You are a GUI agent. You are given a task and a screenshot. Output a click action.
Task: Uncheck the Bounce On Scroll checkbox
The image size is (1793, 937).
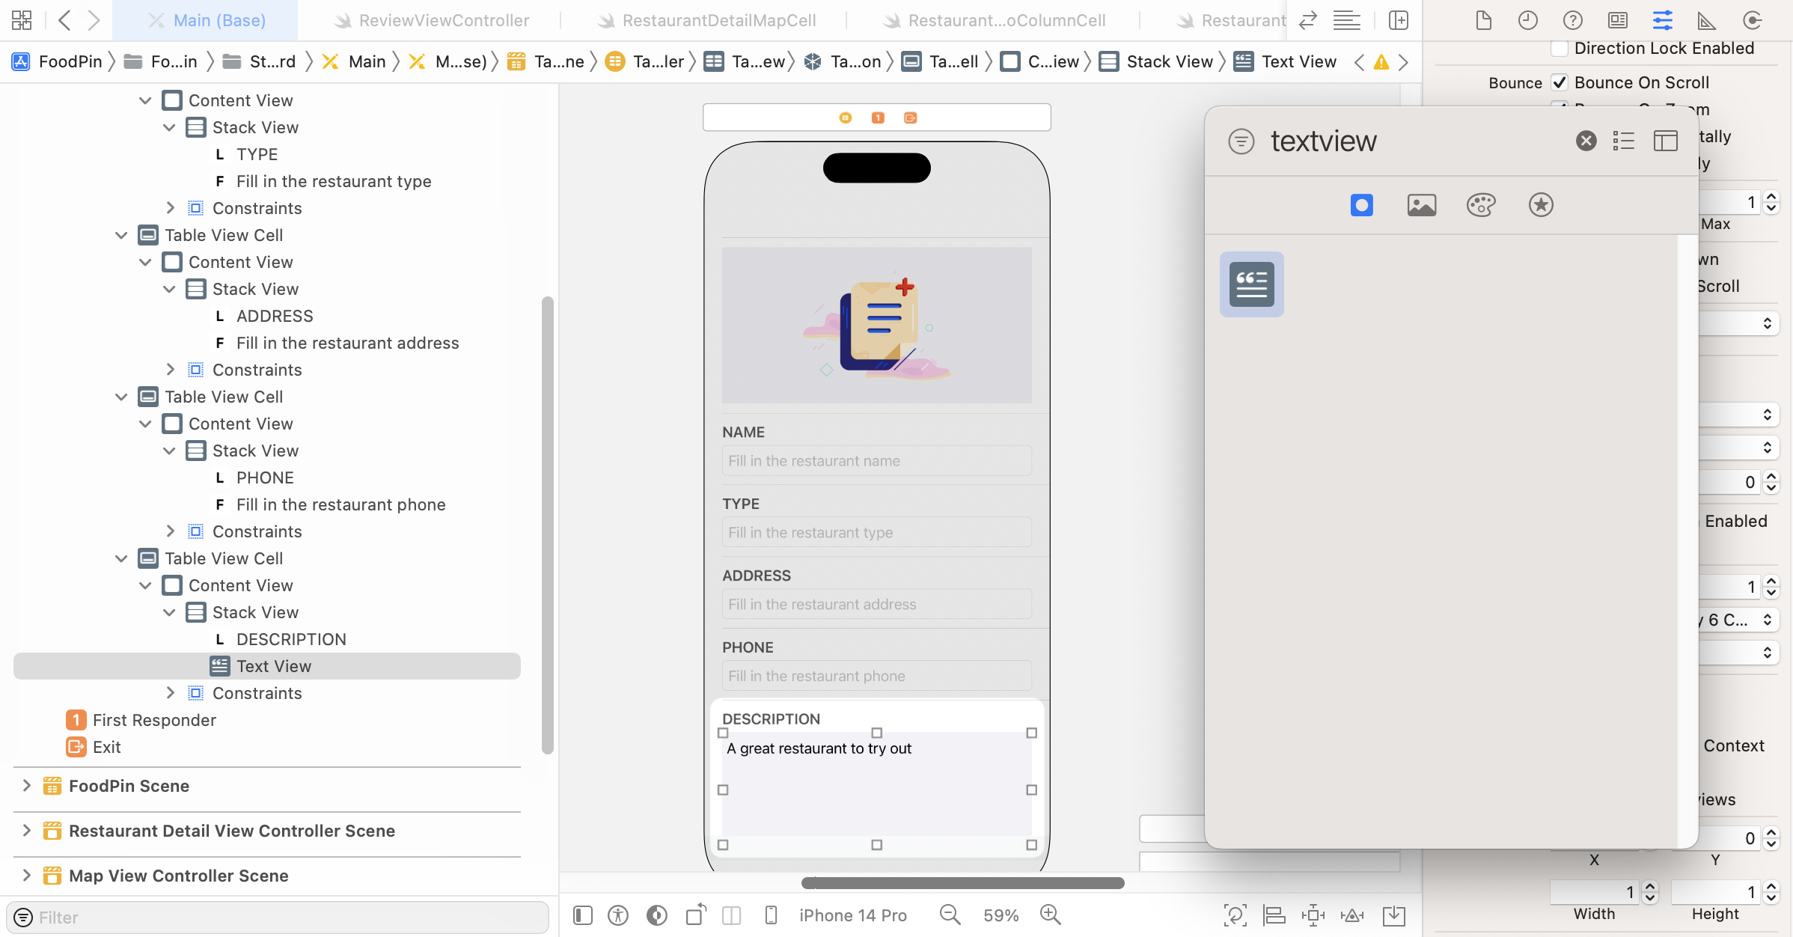click(x=1560, y=82)
